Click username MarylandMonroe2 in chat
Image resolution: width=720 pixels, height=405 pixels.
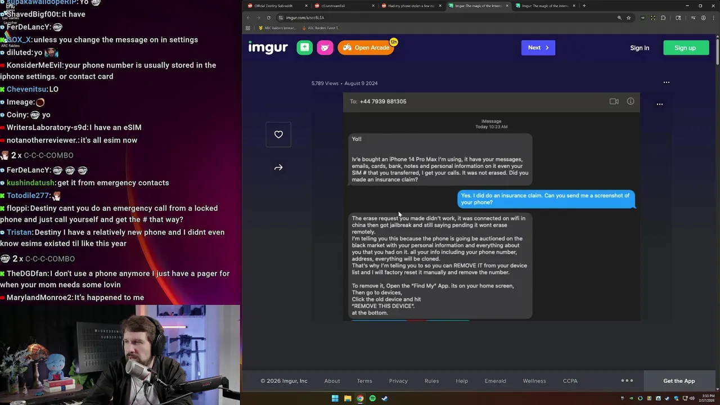40,298
